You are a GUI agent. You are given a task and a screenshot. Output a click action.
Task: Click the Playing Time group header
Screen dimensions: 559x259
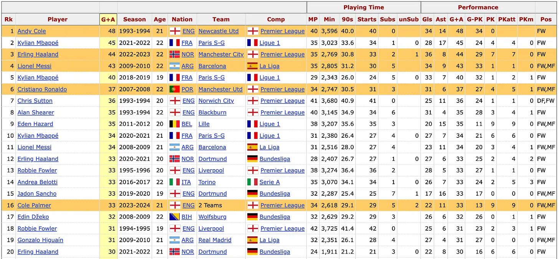(x=364, y=7)
